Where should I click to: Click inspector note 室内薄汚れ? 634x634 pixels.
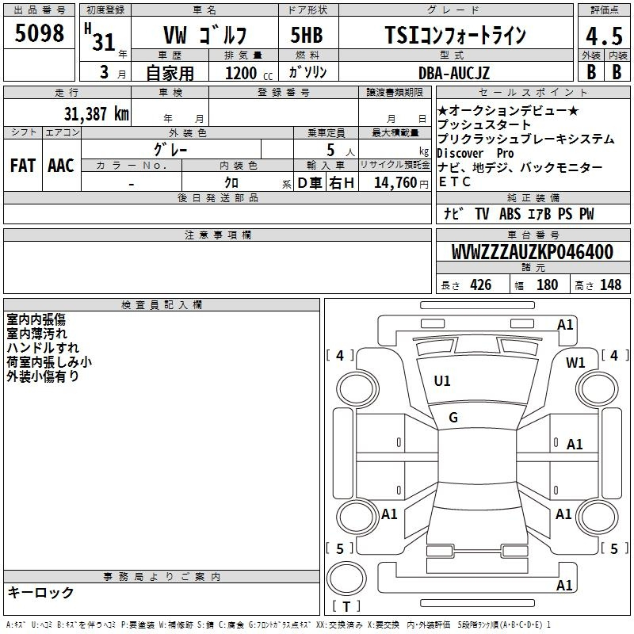point(36,334)
